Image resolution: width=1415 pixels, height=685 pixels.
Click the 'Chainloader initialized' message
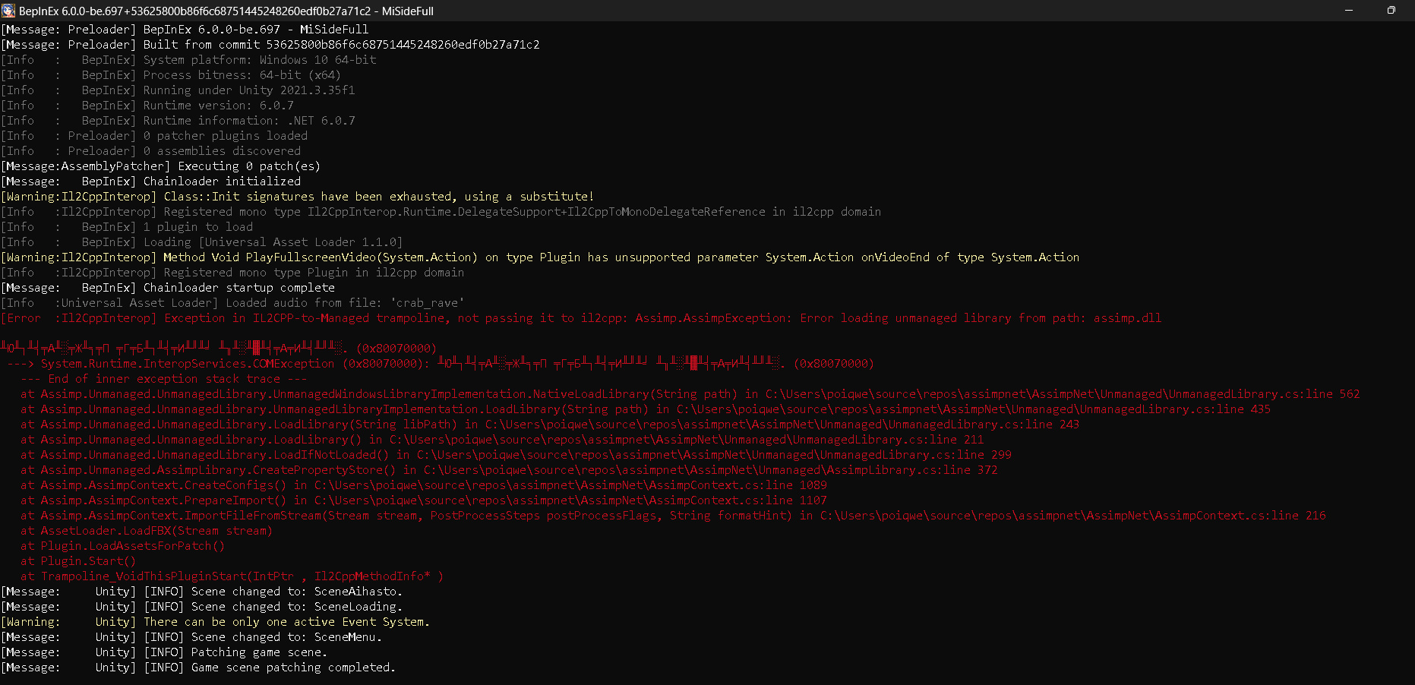click(x=222, y=182)
